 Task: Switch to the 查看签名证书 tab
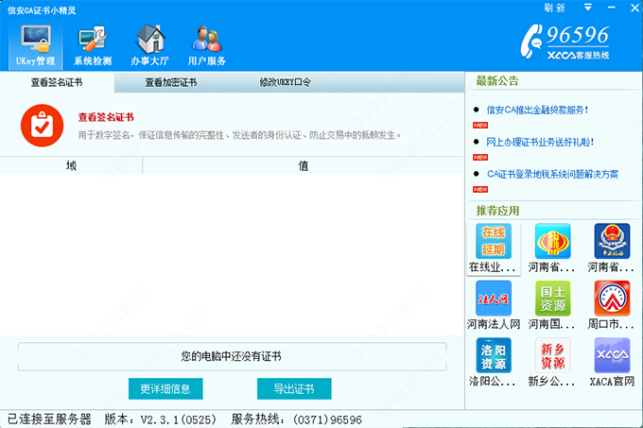point(57,82)
